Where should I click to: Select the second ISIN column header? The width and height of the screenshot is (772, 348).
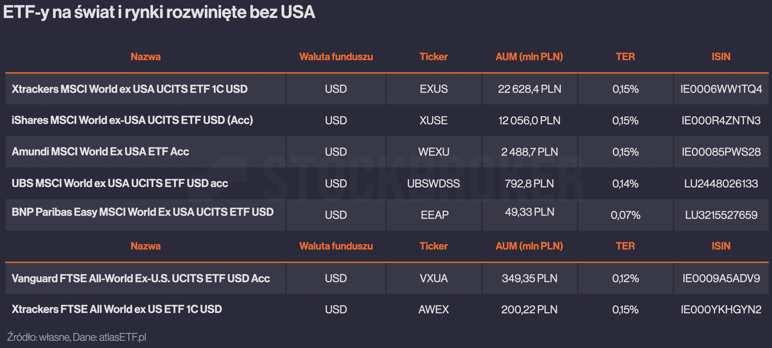[721, 246]
